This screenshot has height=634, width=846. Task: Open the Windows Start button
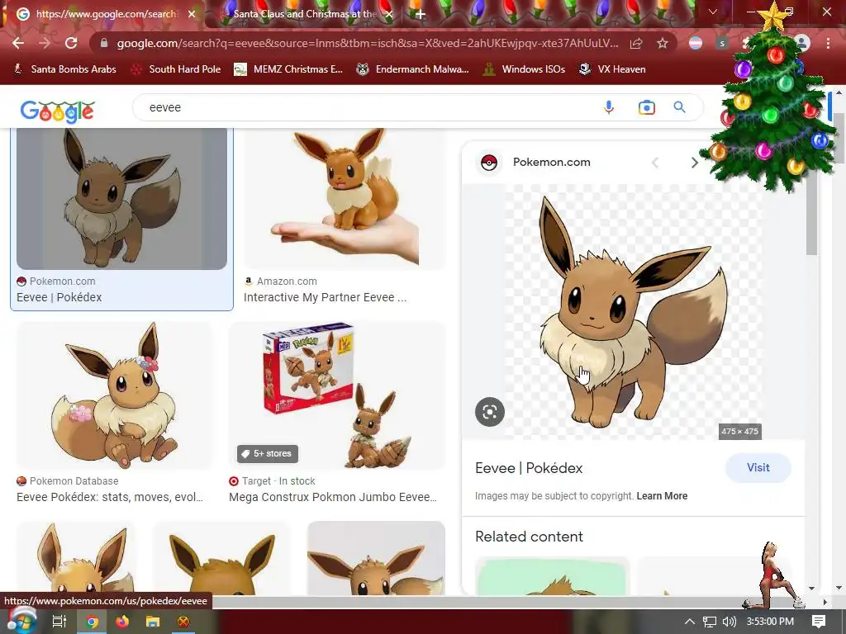[21, 621]
